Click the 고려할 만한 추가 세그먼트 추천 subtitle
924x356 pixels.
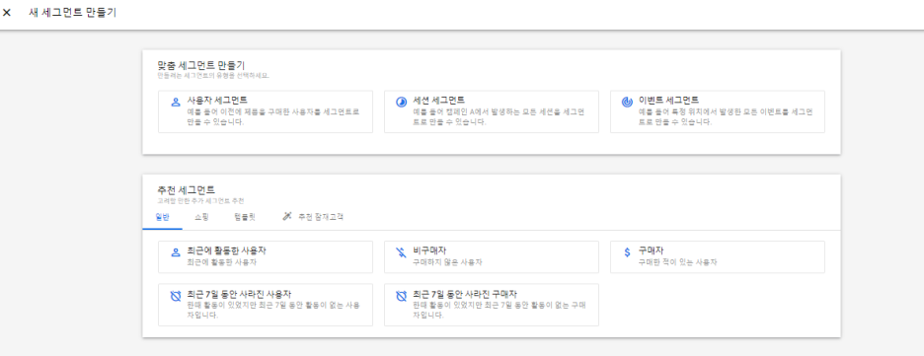[200, 201]
